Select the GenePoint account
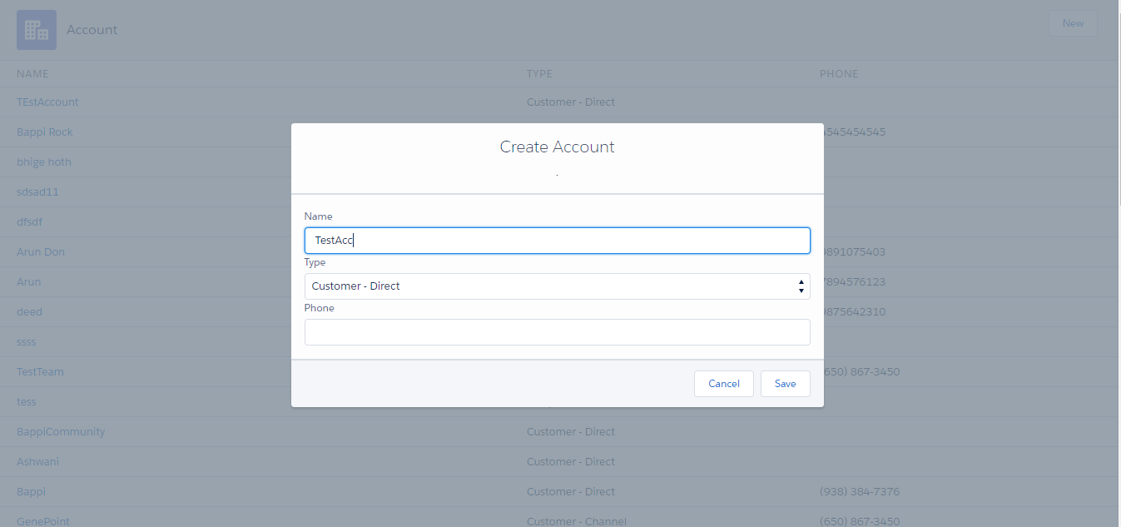Viewport: 1121px width, 527px height. click(x=42, y=520)
